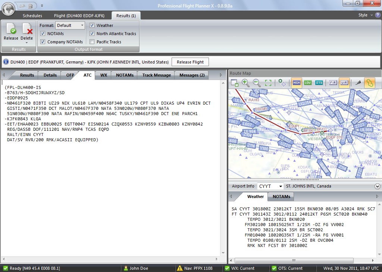Viewport: 382px width, 272px height.
Task: Click the Release Flight button
Action: pyautogui.click(x=190, y=62)
